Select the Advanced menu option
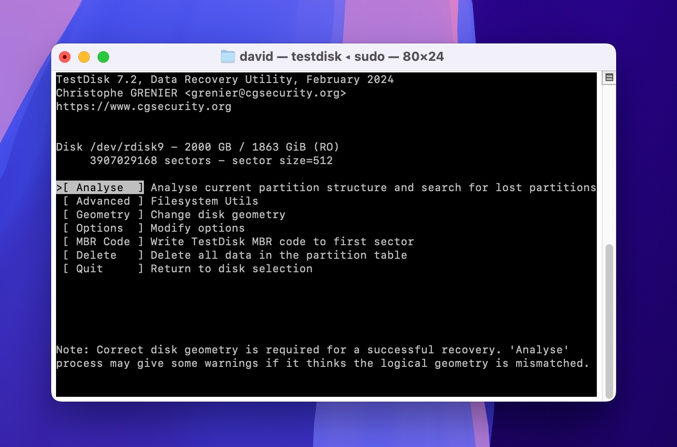Screen dimensions: 677x447 (103, 201)
